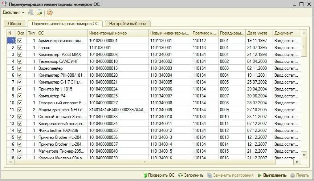
Task: Click the window's application icon in title bar
Action: (x=4, y=4)
